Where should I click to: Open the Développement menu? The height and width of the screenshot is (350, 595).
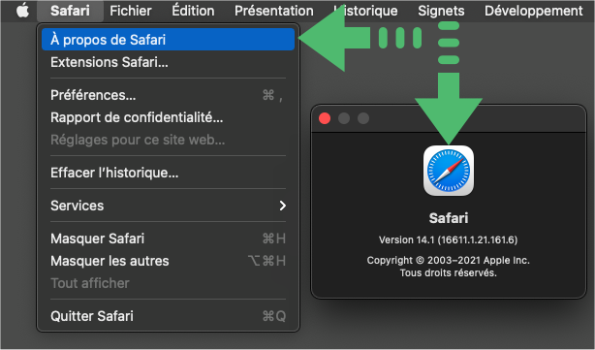[534, 11]
